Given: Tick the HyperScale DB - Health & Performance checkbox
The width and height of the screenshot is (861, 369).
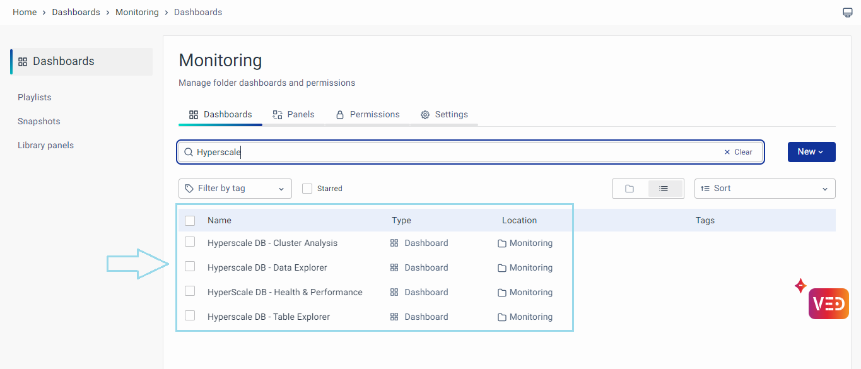Looking at the screenshot, I should (x=190, y=291).
